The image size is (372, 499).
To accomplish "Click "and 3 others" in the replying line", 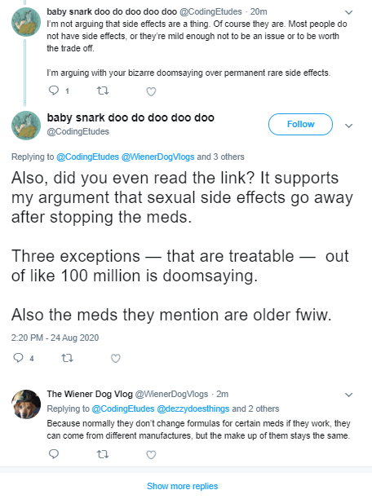I will pos(220,157).
